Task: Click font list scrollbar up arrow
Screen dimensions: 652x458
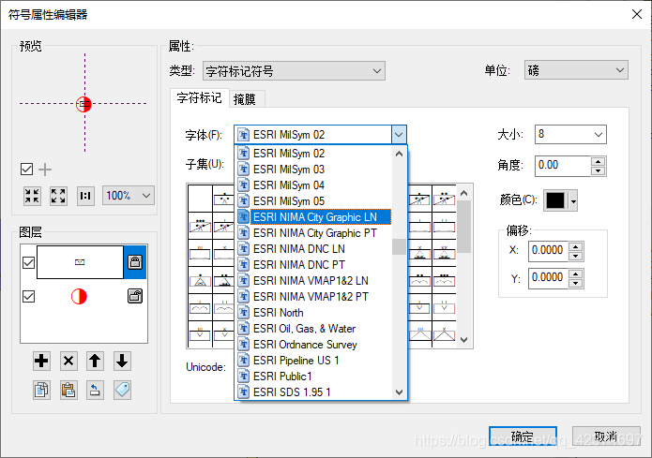Action: 399,154
